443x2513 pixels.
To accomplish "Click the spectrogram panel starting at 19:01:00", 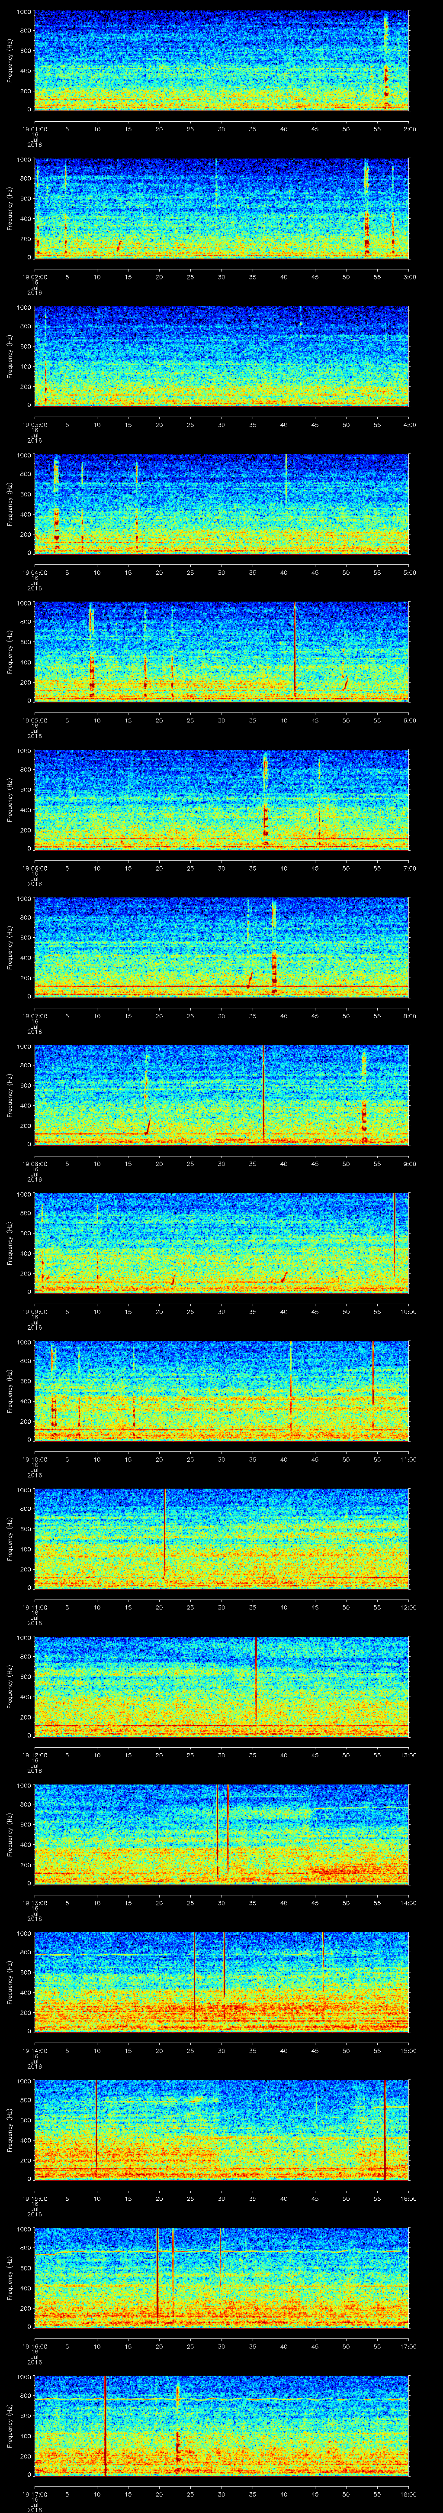I will (x=222, y=61).
